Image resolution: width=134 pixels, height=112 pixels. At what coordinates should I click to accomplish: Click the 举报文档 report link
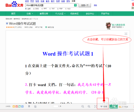click(x=51, y=27)
